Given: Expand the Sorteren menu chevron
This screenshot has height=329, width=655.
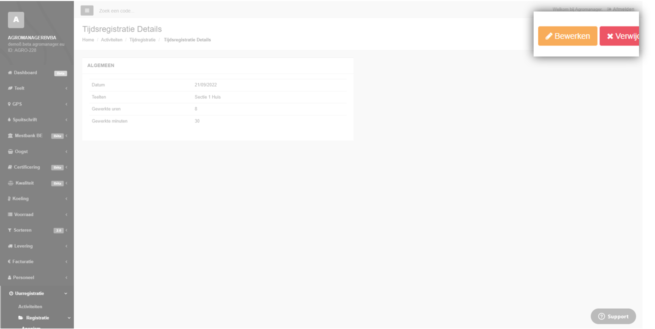Looking at the screenshot, I should pyautogui.click(x=66, y=230).
